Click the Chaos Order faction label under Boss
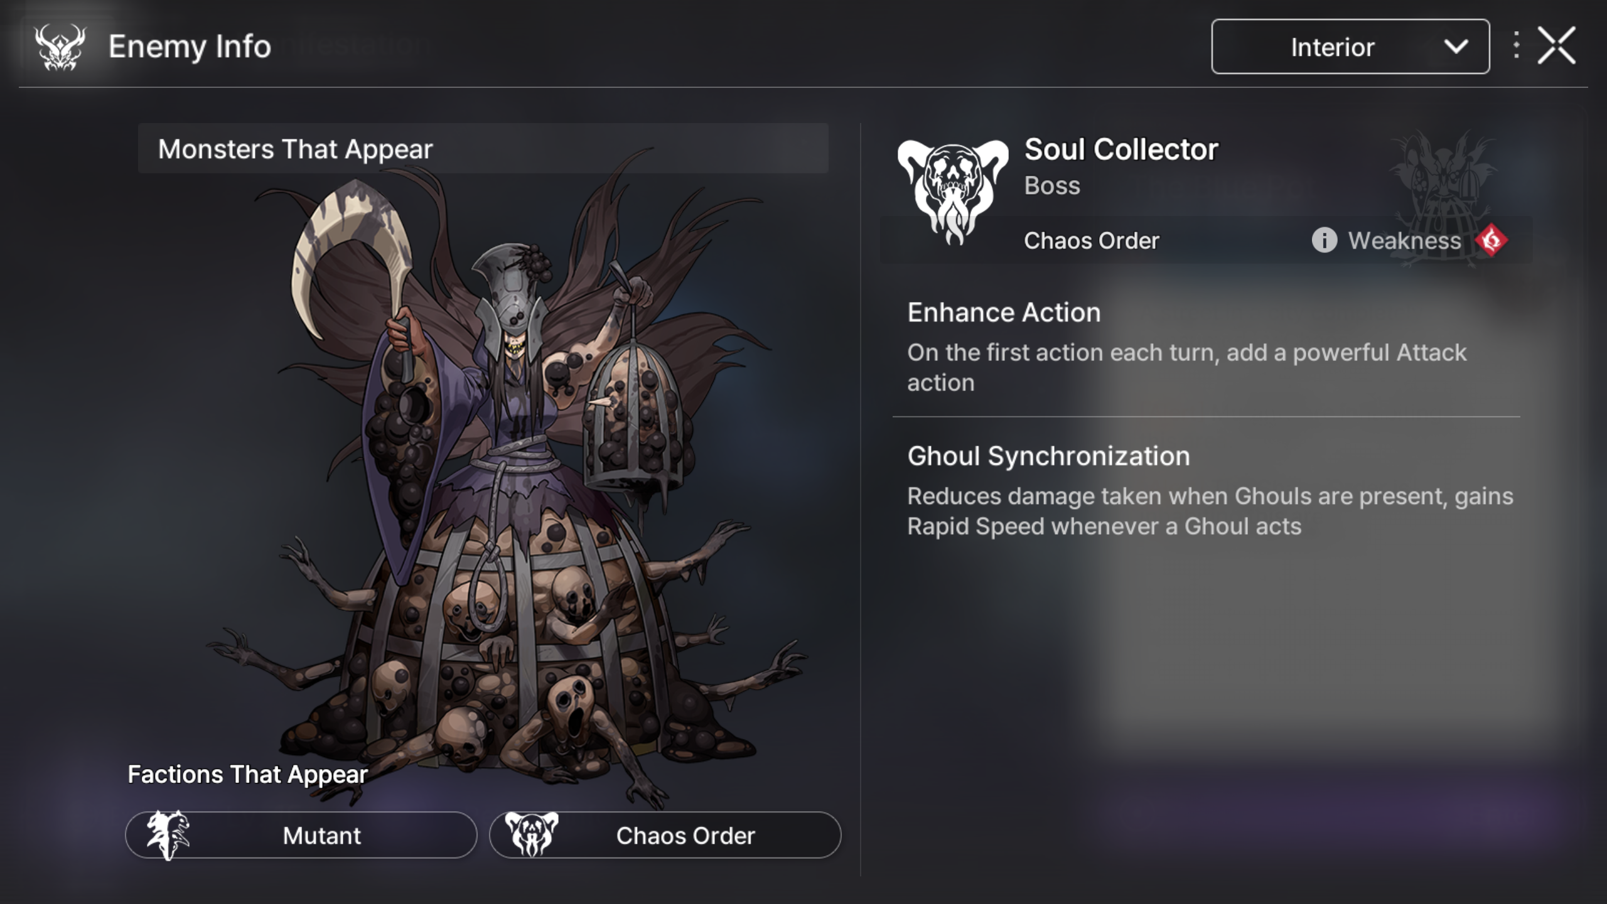Screen dimensions: 1607x904 click(x=1092, y=240)
